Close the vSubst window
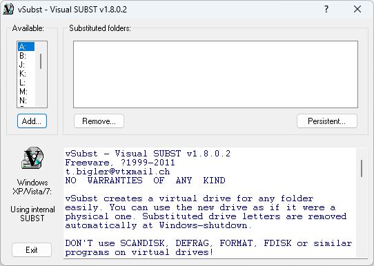374x266 pixels. pyautogui.click(x=357, y=9)
